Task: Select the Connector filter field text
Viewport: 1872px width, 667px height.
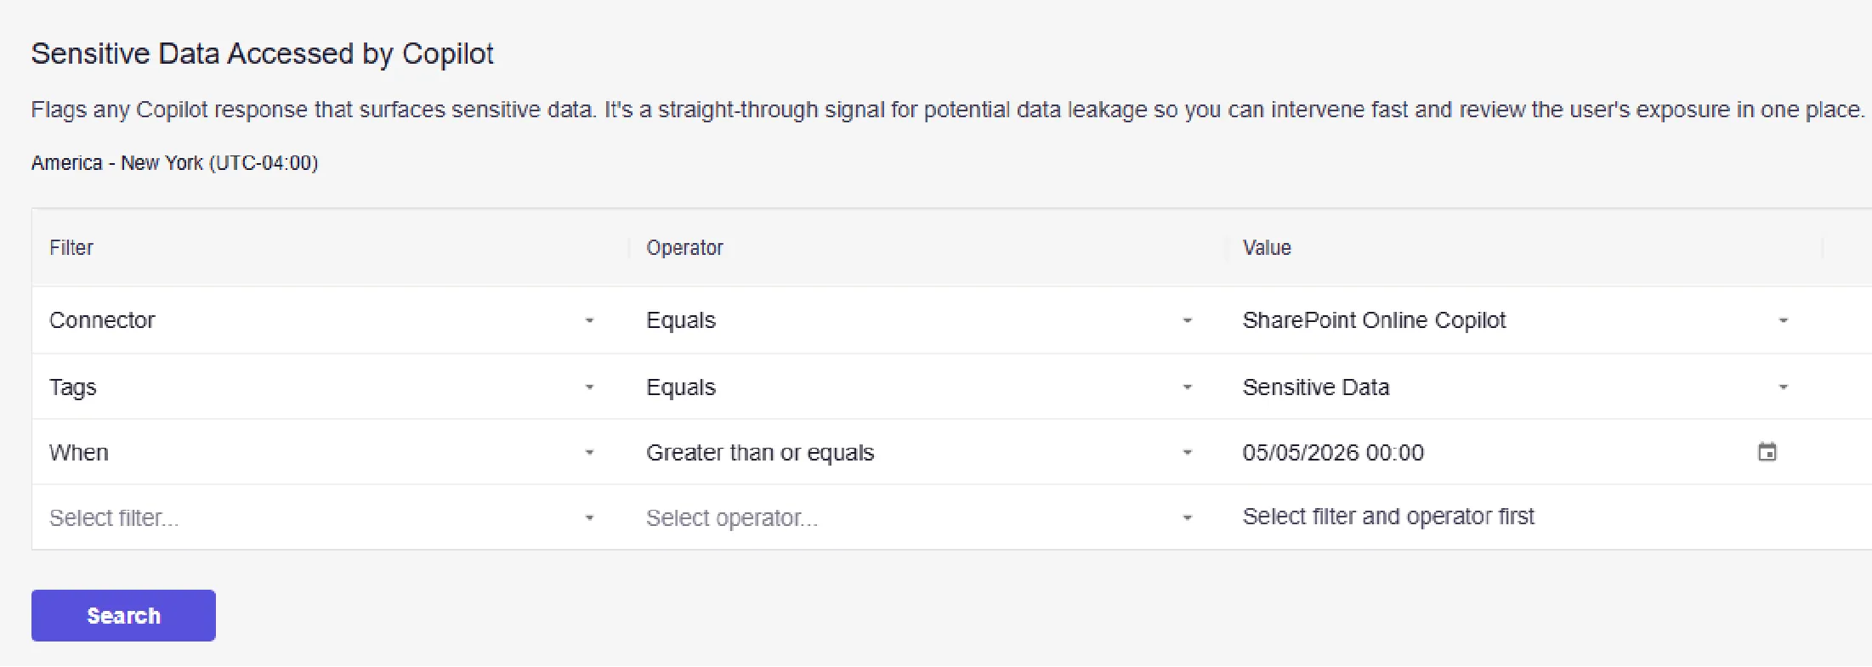Action: 102,320
